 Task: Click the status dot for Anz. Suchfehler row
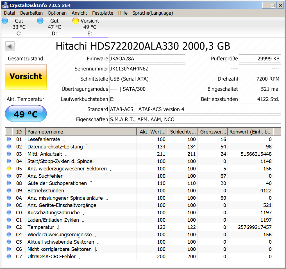tap(9, 176)
